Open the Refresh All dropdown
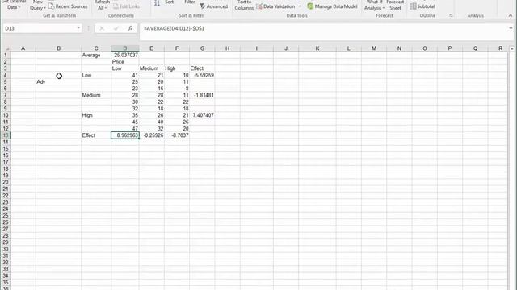The image size is (517, 290). [x=102, y=5]
